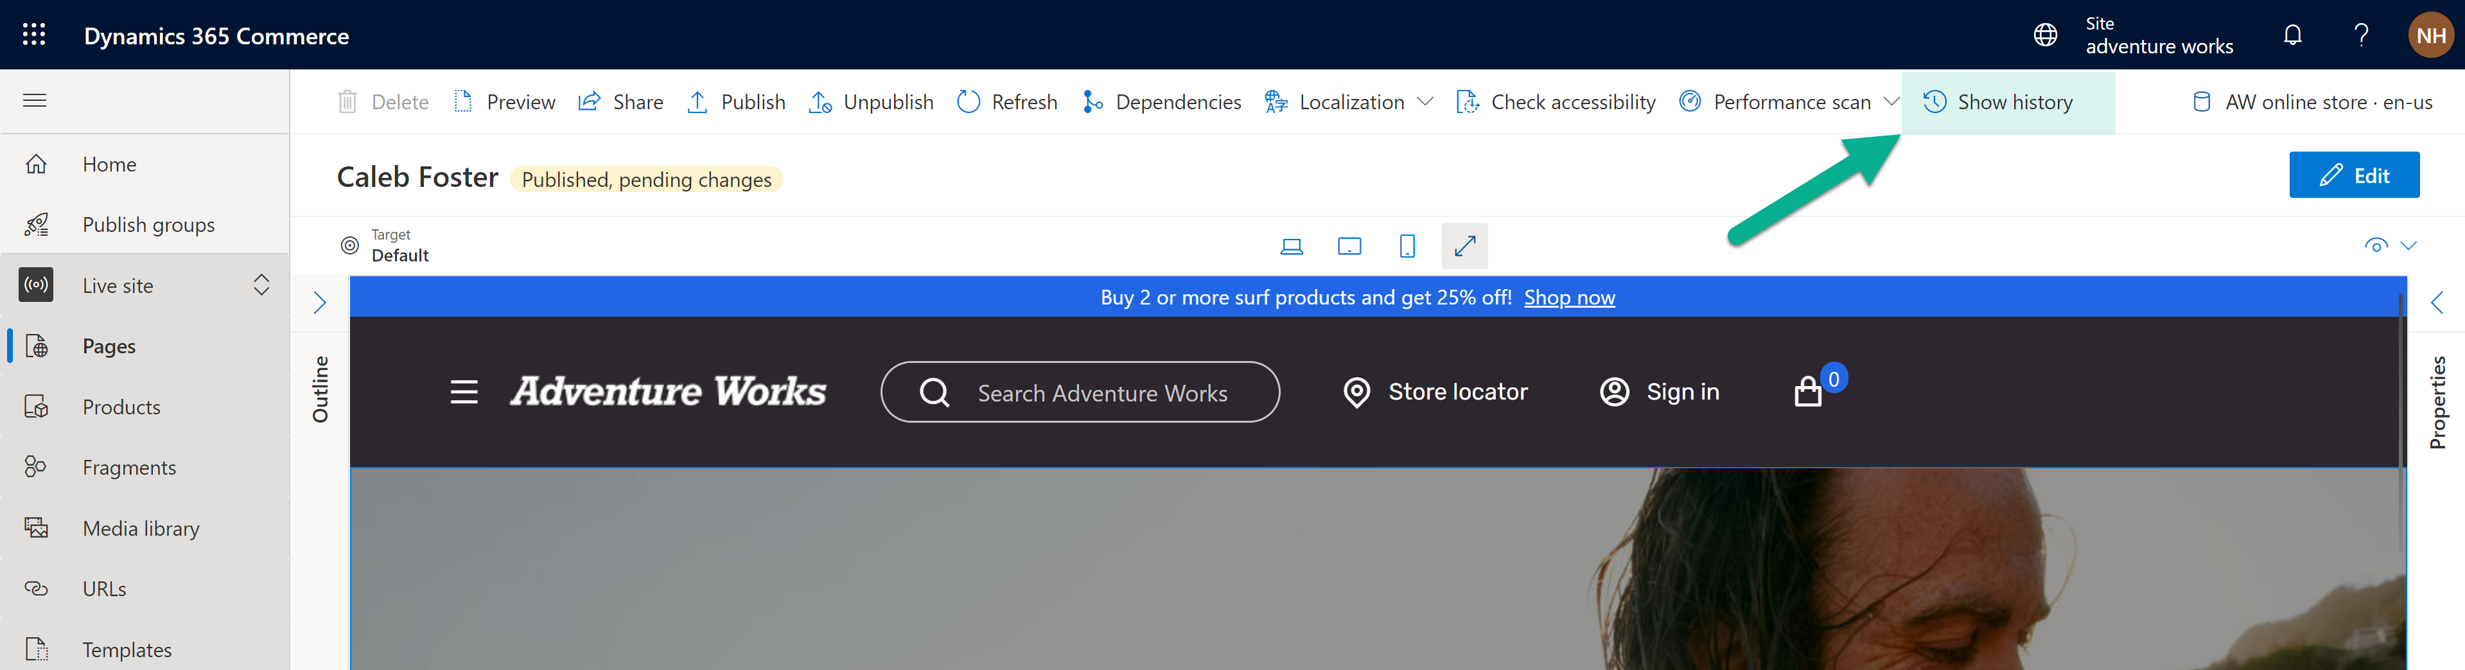2465x670 pixels.
Task: Click the Shop now promotion link
Action: [1569, 297]
